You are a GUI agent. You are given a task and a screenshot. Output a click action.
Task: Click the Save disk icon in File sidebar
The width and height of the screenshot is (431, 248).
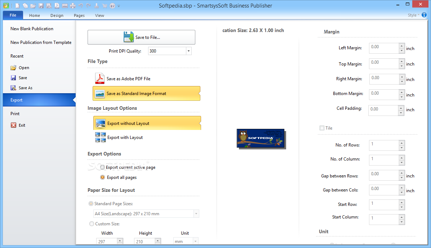pyautogui.click(x=13, y=78)
